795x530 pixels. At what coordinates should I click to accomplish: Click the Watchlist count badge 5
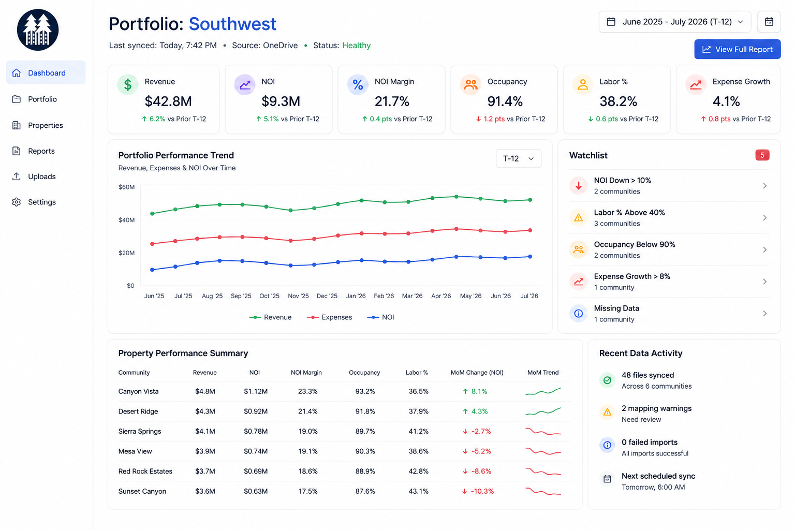click(x=762, y=155)
